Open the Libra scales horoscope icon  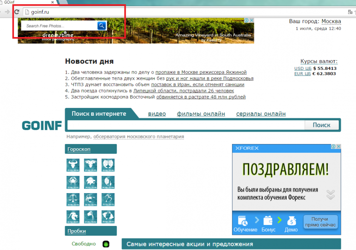point(73,200)
